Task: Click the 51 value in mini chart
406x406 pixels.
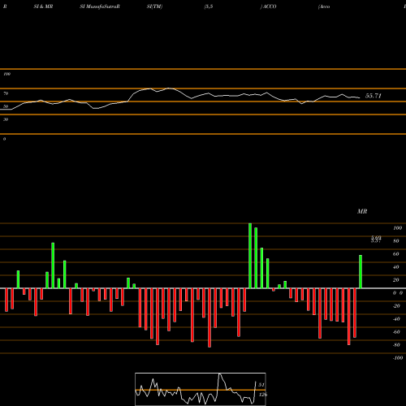Action: point(261,385)
